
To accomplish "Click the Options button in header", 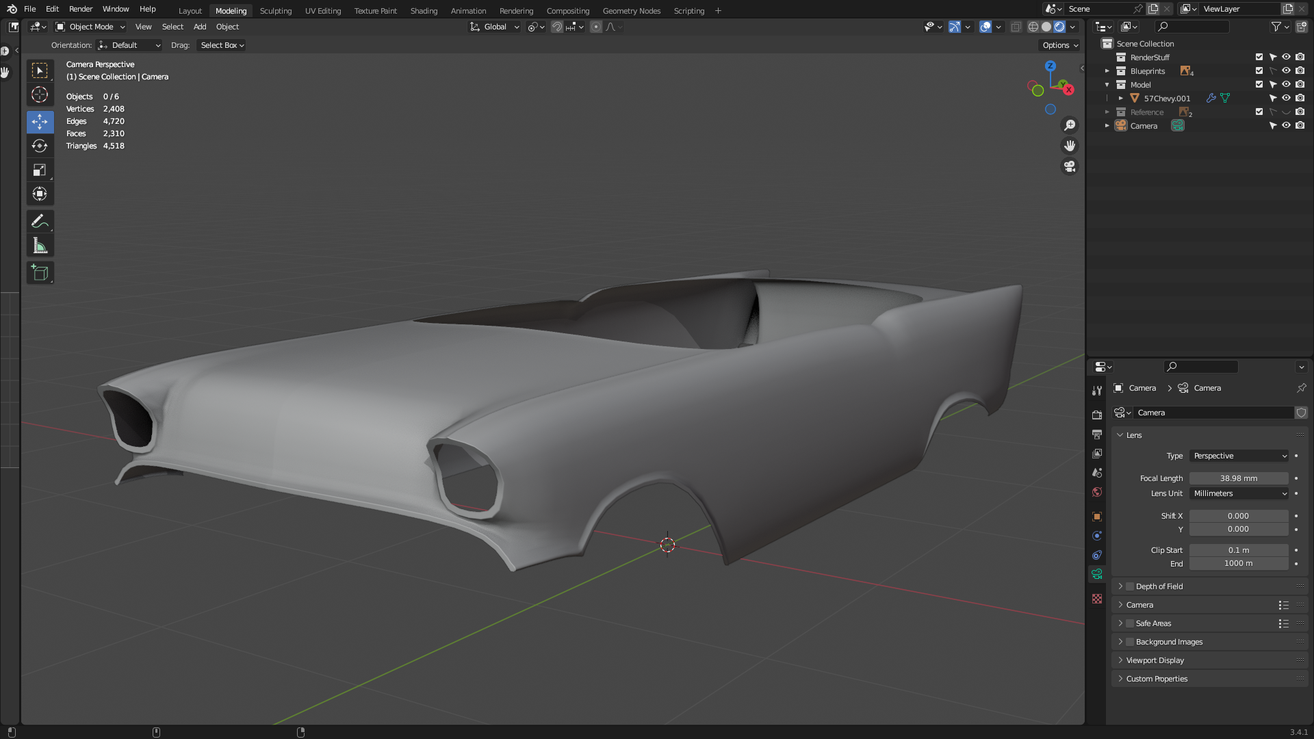I will pos(1059,45).
